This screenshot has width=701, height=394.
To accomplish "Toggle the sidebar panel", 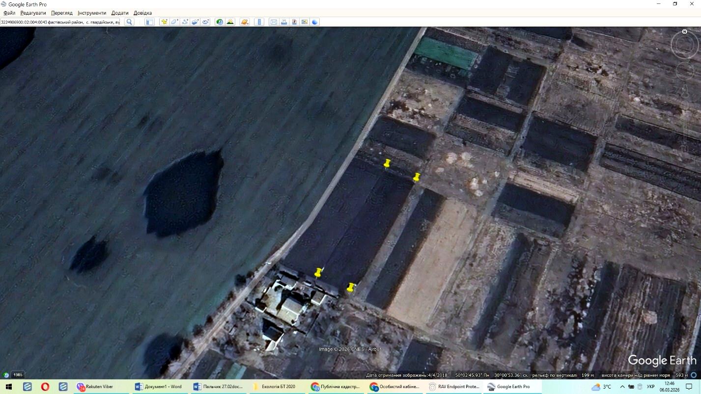I will (x=150, y=22).
